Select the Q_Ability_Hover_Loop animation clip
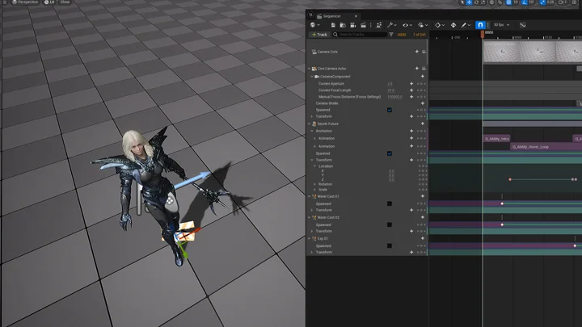The height and width of the screenshot is (327, 582). [x=546, y=147]
